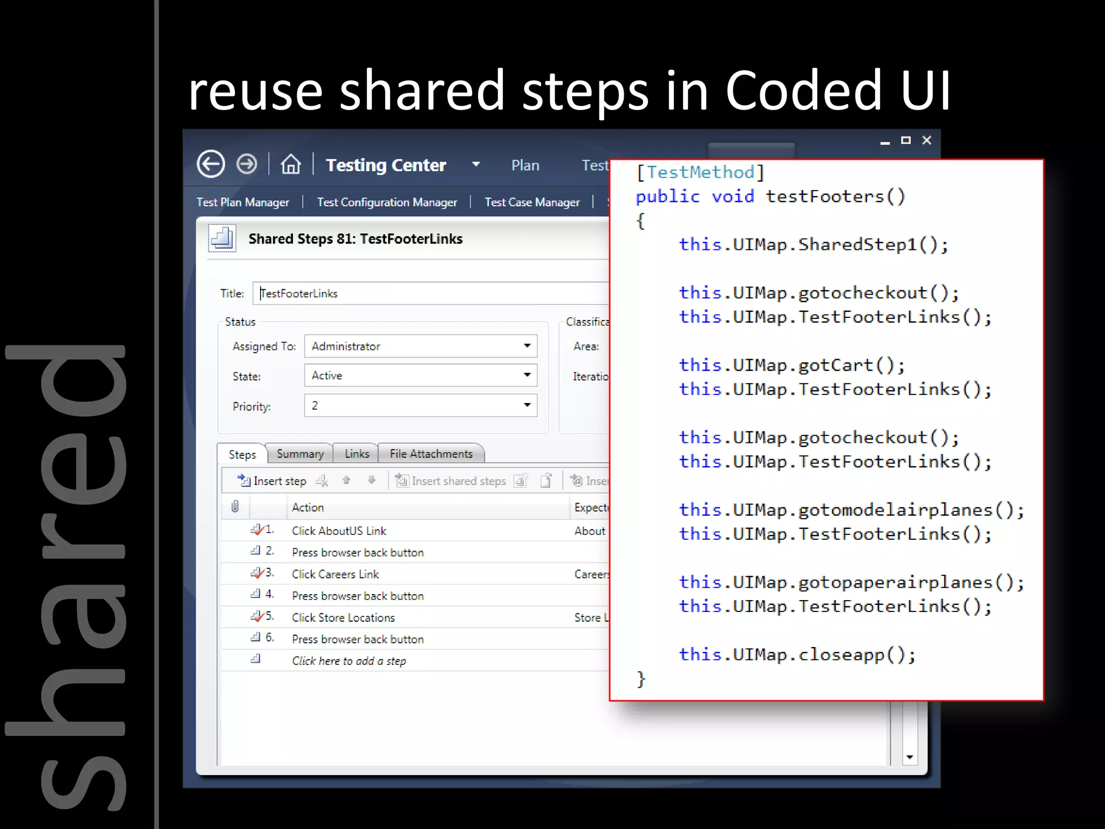Click Insert step toolbar button
Viewport: 1105px width, 829px height.
(272, 480)
